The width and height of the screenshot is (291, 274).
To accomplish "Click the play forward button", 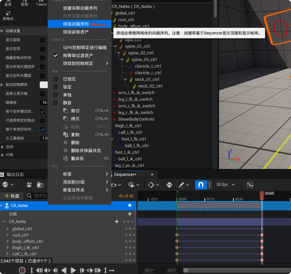I will [x=73, y=270].
